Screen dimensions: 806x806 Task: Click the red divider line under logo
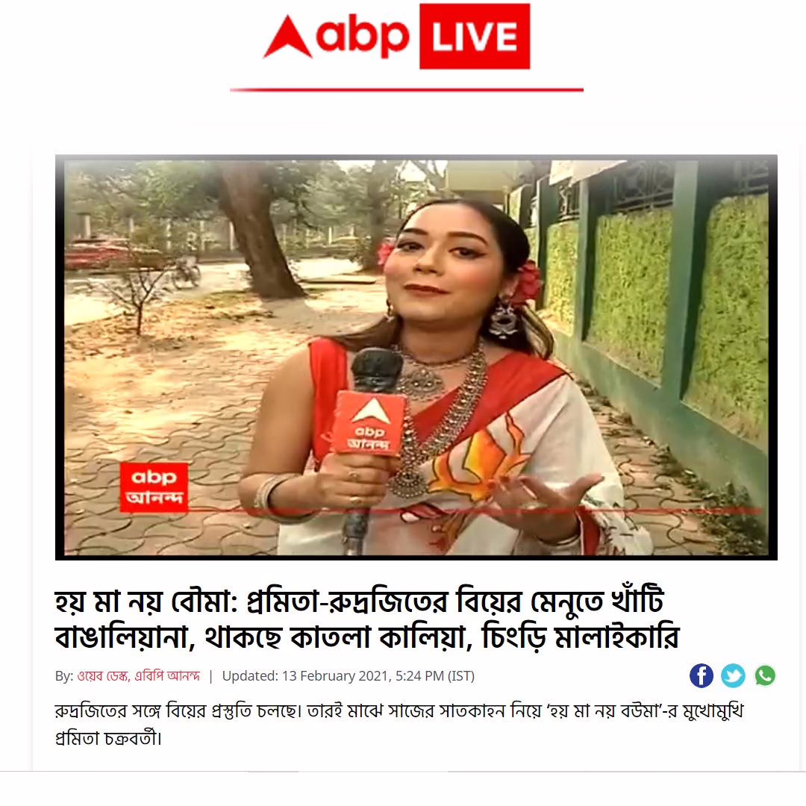407,90
